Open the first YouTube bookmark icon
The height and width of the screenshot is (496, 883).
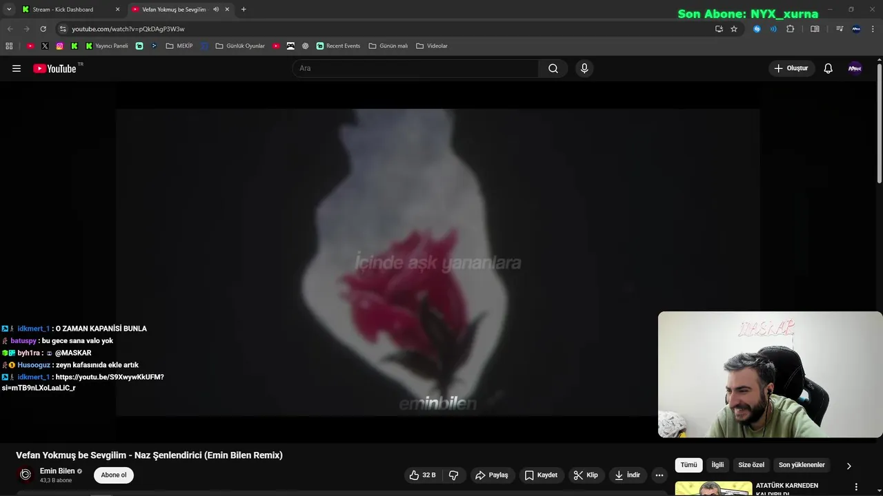[x=30, y=46]
